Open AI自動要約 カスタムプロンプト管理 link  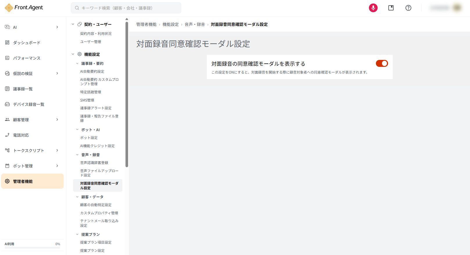pos(99,82)
